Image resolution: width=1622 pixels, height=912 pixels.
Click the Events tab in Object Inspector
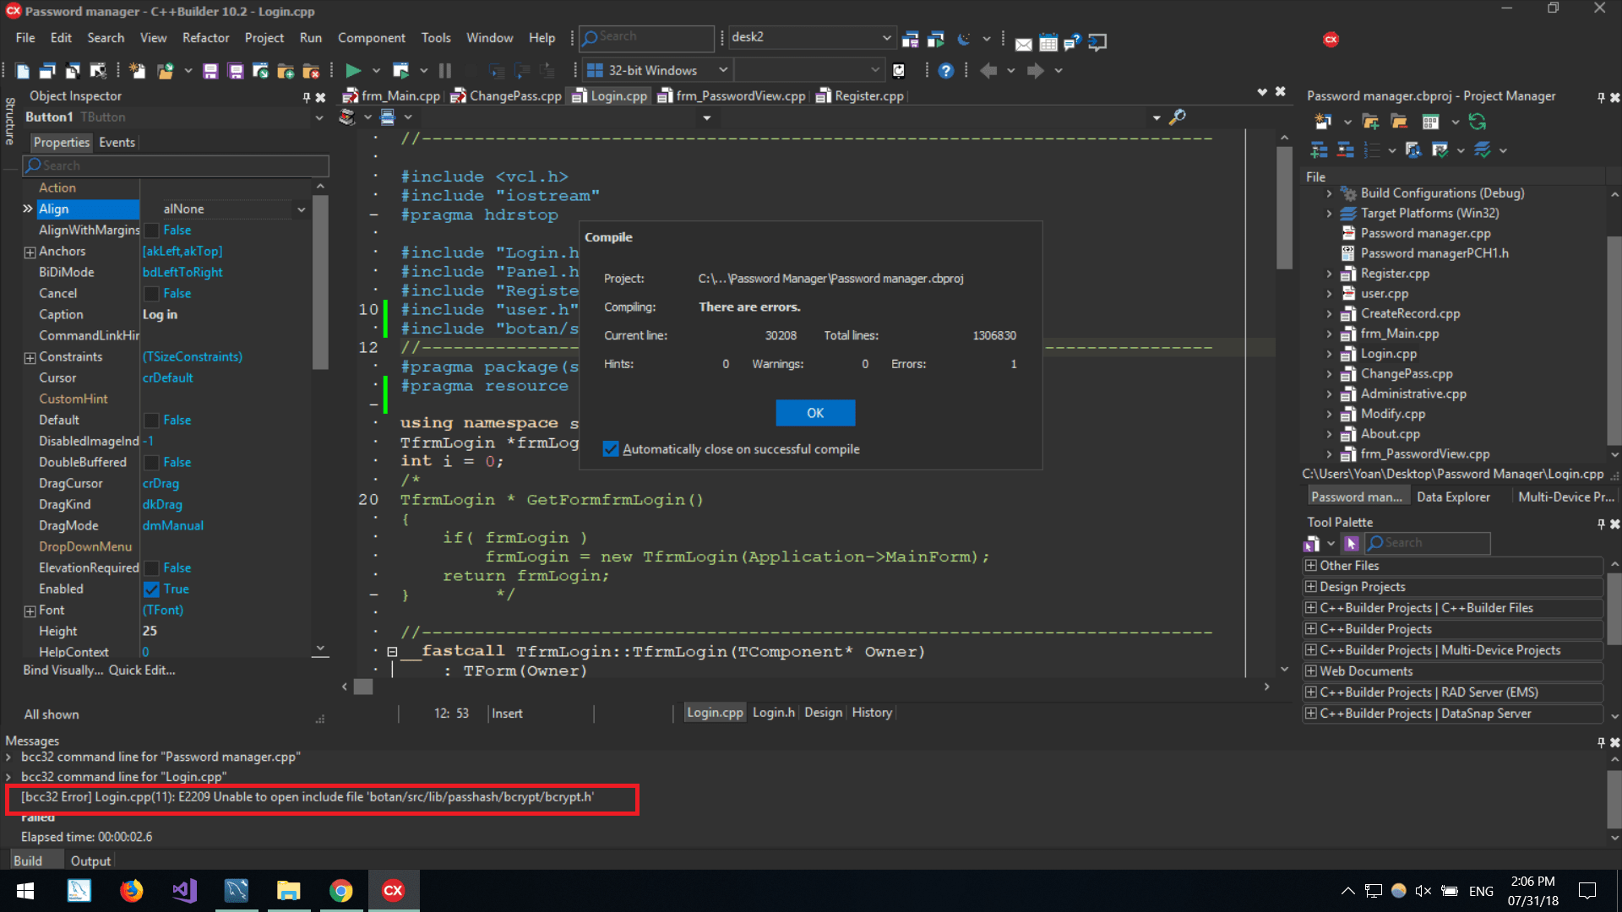(x=117, y=142)
